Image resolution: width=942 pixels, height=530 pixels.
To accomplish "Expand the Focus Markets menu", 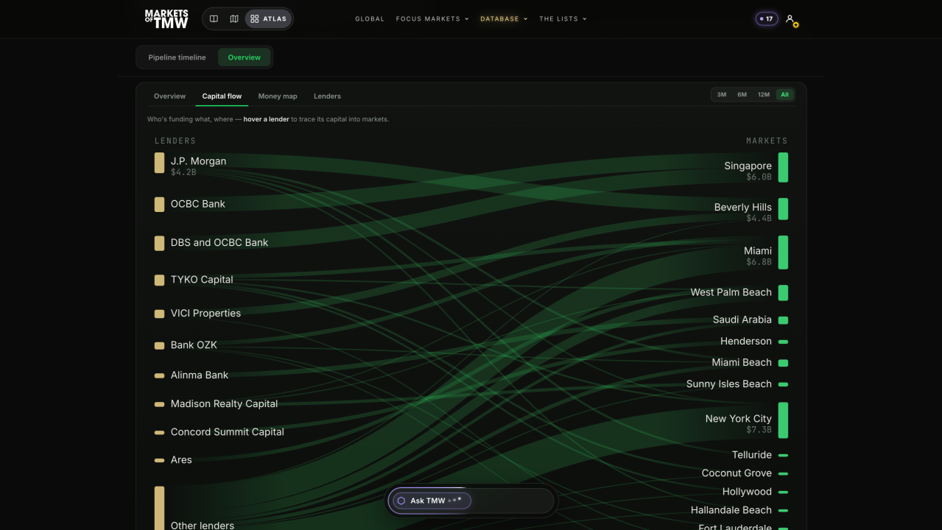I will coord(432,19).
